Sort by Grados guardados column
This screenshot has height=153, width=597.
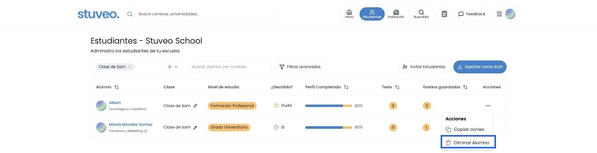pos(465,87)
